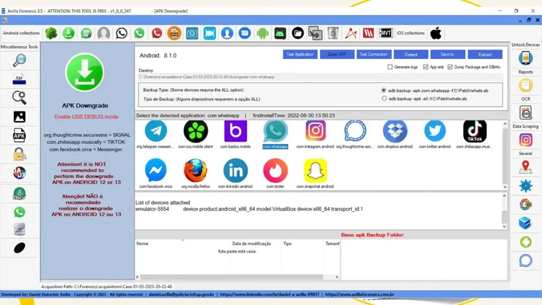Click the padlock icon under Unlock Devices

click(x=526, y=57)
